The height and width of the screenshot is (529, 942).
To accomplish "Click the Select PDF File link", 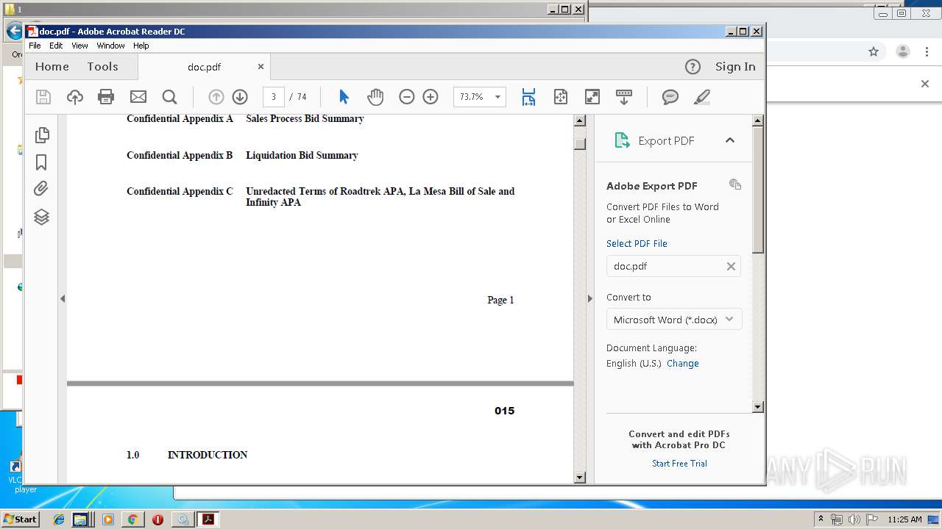I will click(x=637, y=243).
